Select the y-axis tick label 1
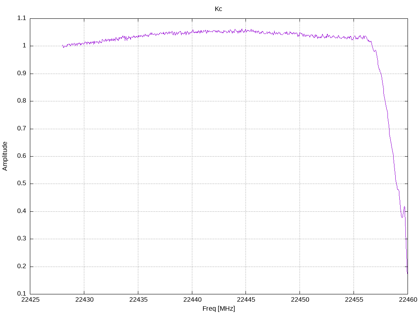 coord(24,46)
